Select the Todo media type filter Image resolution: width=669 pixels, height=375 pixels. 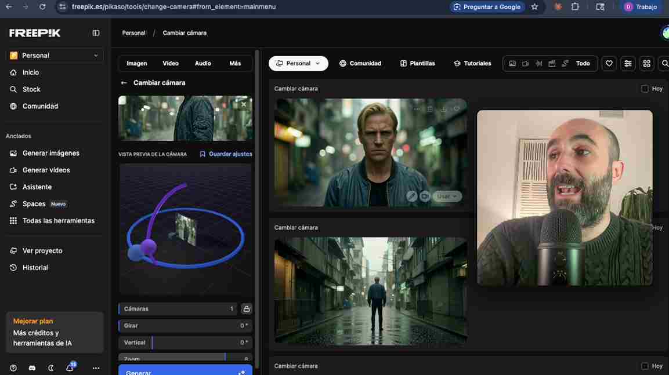click(583, 63)
